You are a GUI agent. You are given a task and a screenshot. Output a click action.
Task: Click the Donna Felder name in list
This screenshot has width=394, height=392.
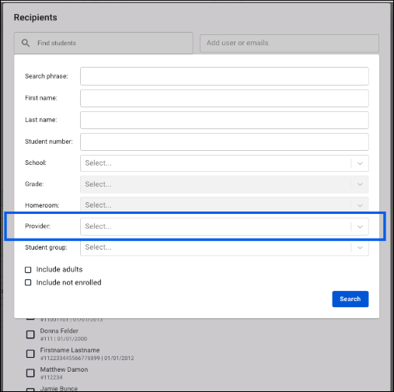[59, 331]
